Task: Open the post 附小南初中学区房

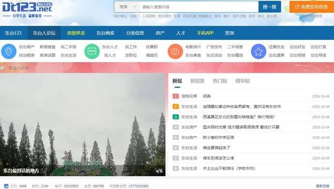Action: [x=218, y=137]
